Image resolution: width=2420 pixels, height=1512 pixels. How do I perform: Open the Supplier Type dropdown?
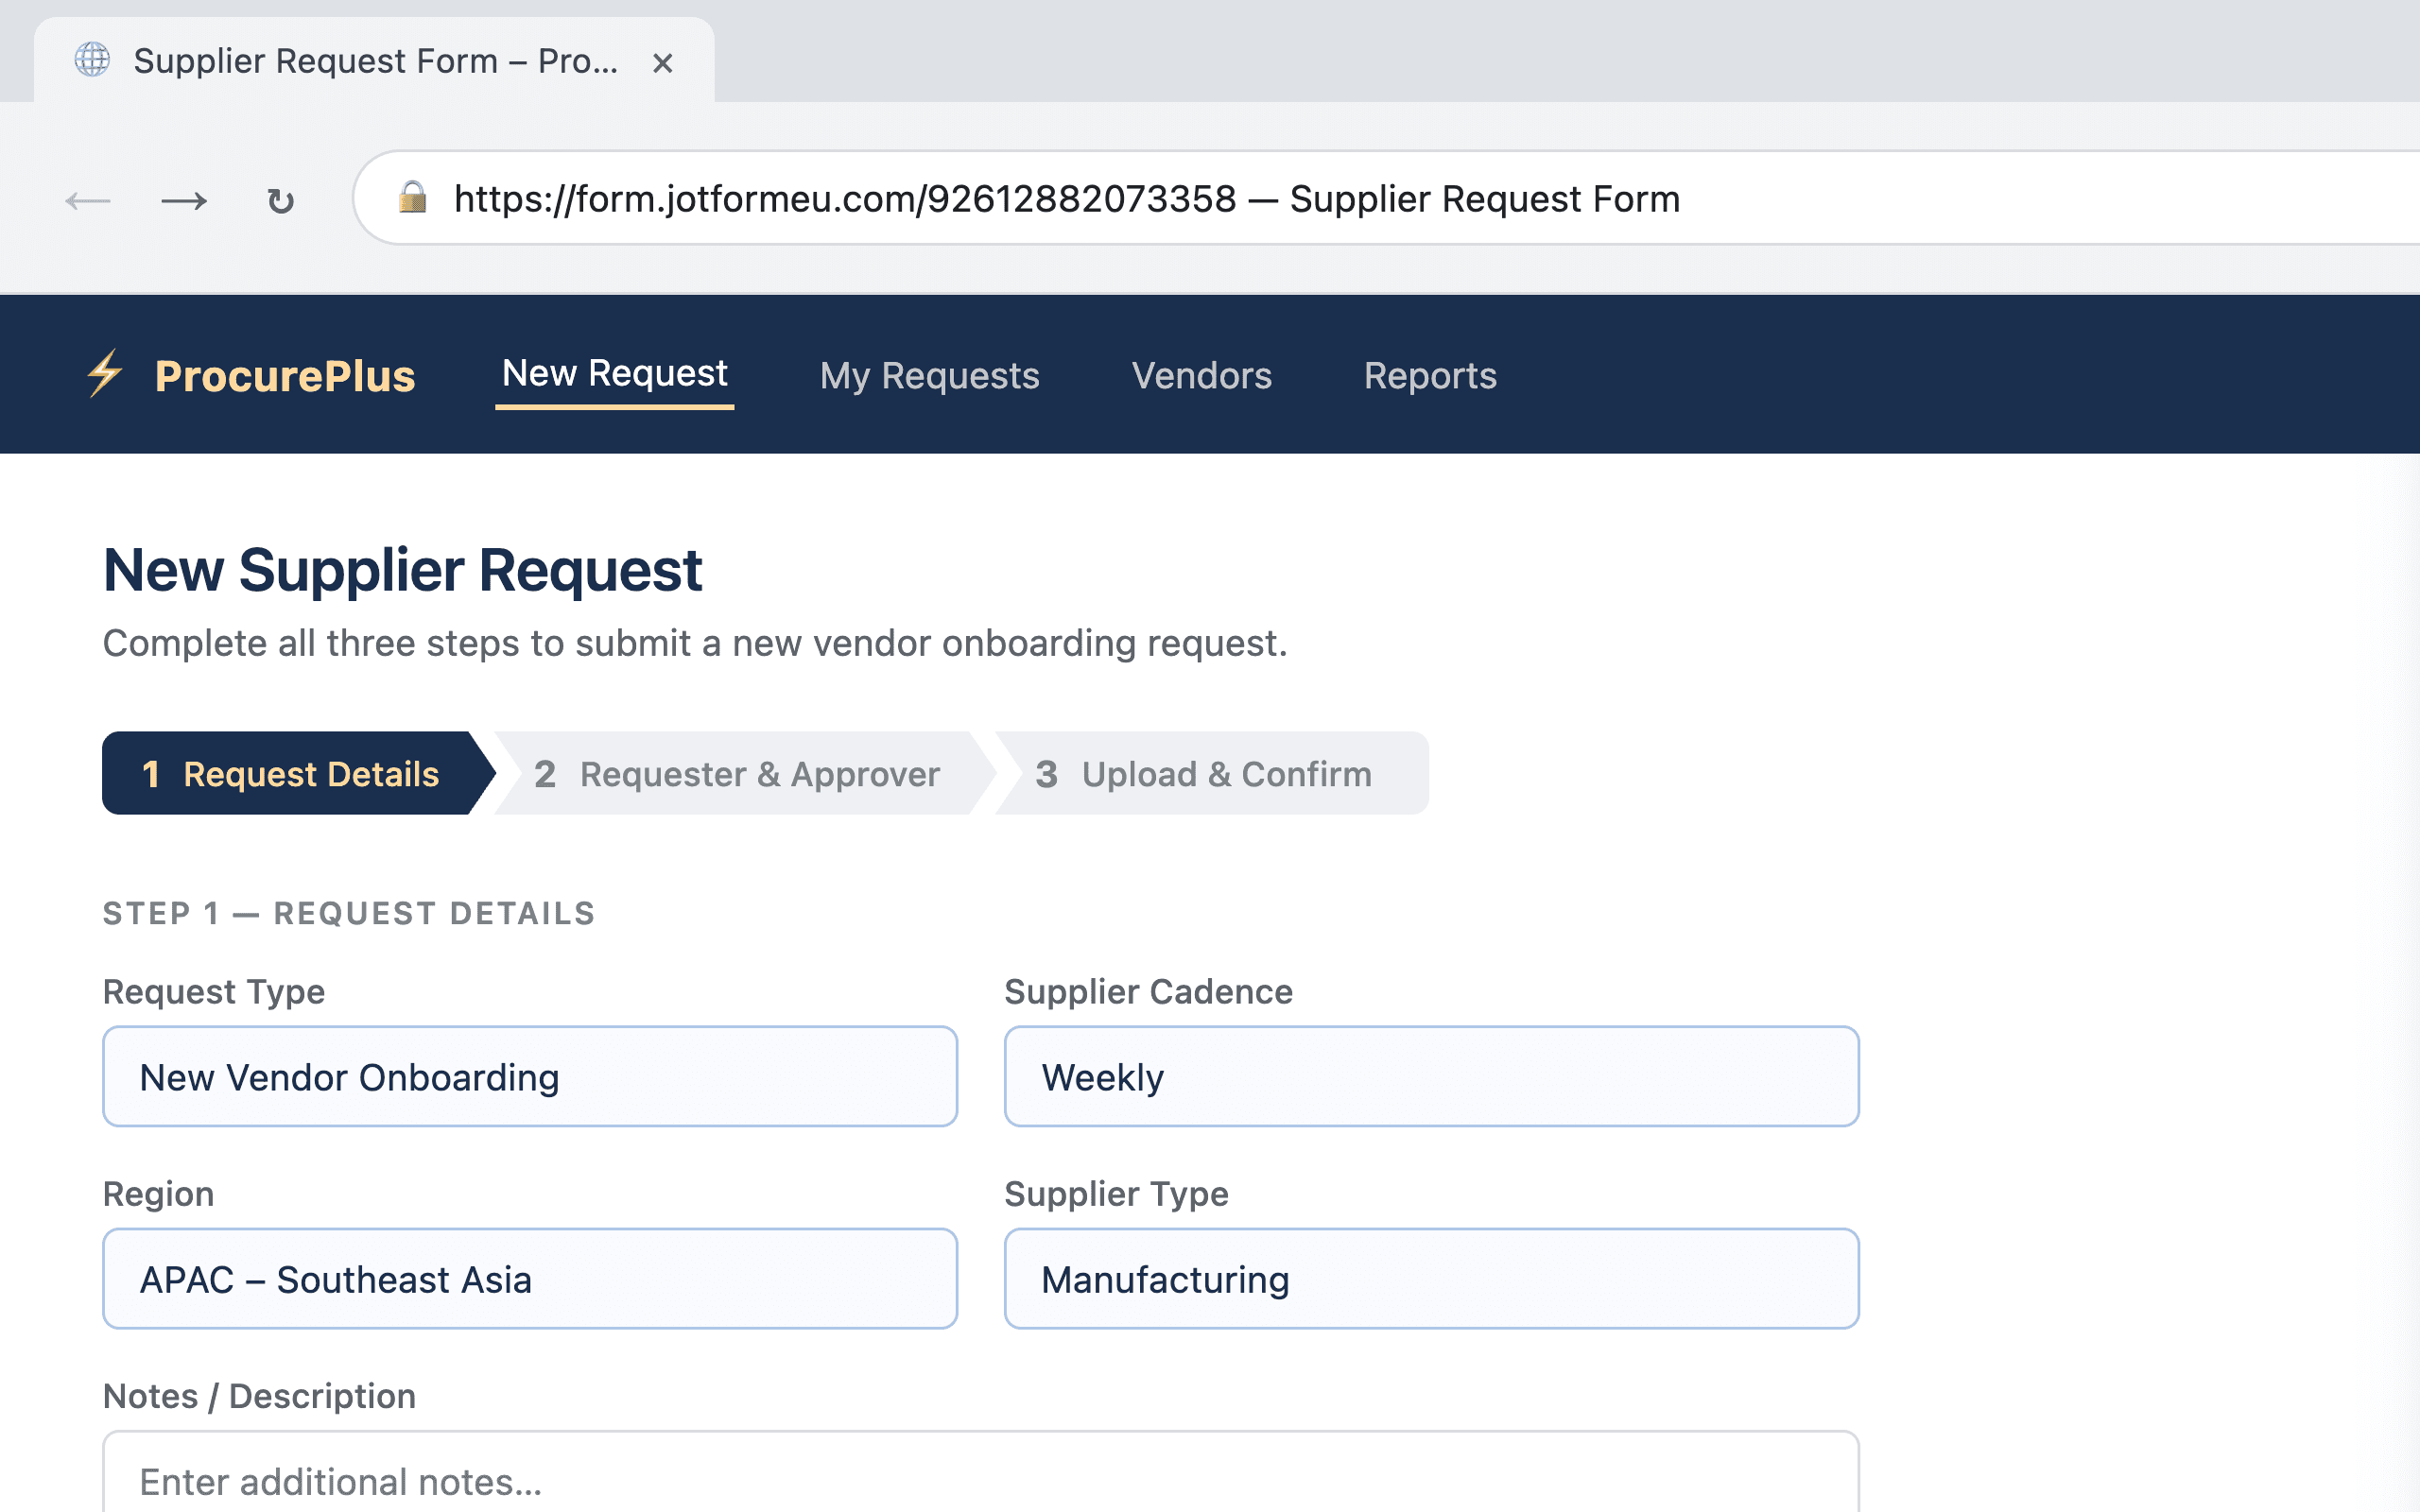tap(1431, 1278)
